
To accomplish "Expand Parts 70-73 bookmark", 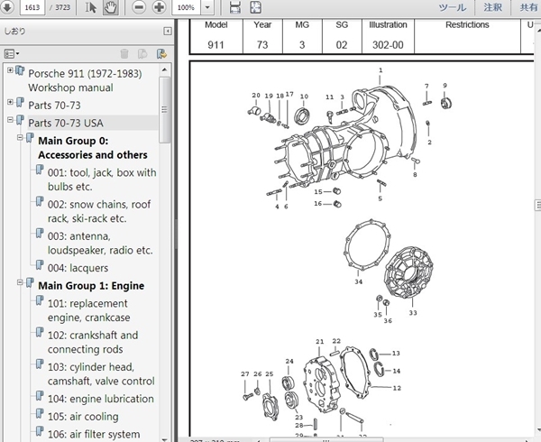I will pos(10,102).
